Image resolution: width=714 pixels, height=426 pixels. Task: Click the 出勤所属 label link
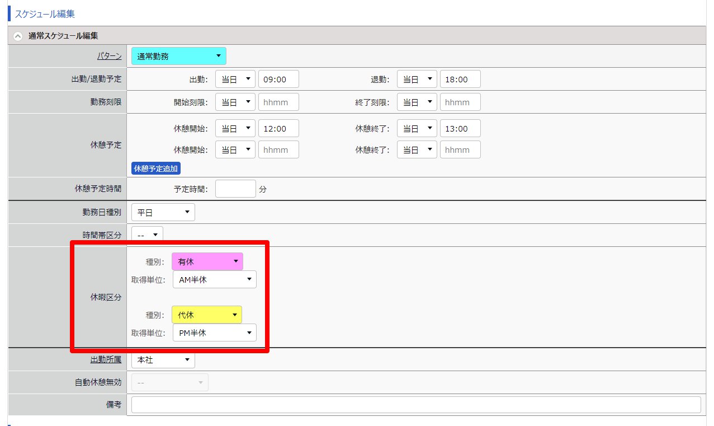(x=106, y=359)
